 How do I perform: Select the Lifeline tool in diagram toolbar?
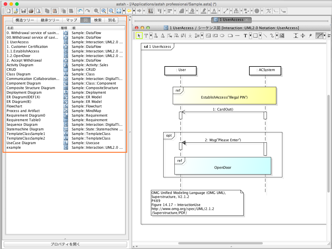pos(146,36)
